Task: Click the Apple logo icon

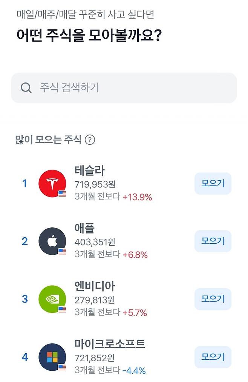Action: (x=52, y=241)
